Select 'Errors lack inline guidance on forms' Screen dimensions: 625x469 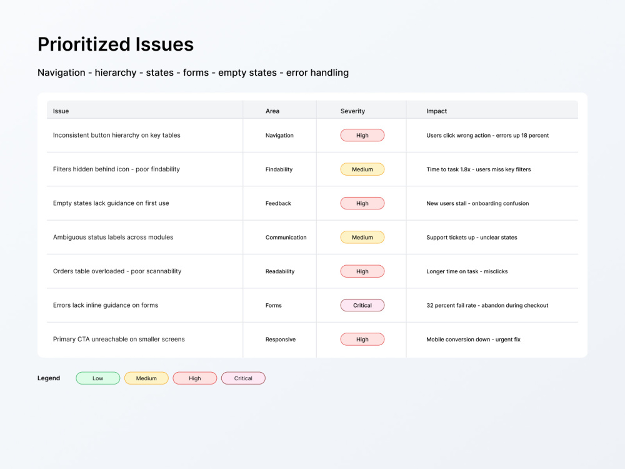tap(106, 305)
